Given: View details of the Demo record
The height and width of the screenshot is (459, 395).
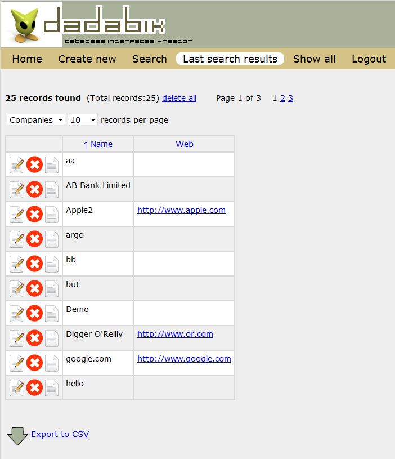Looking at the screenshot, I should click(x=52, y=314).
